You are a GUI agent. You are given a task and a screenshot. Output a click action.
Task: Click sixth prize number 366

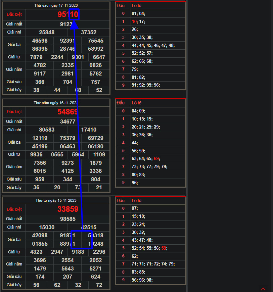[x=40, y=82]
